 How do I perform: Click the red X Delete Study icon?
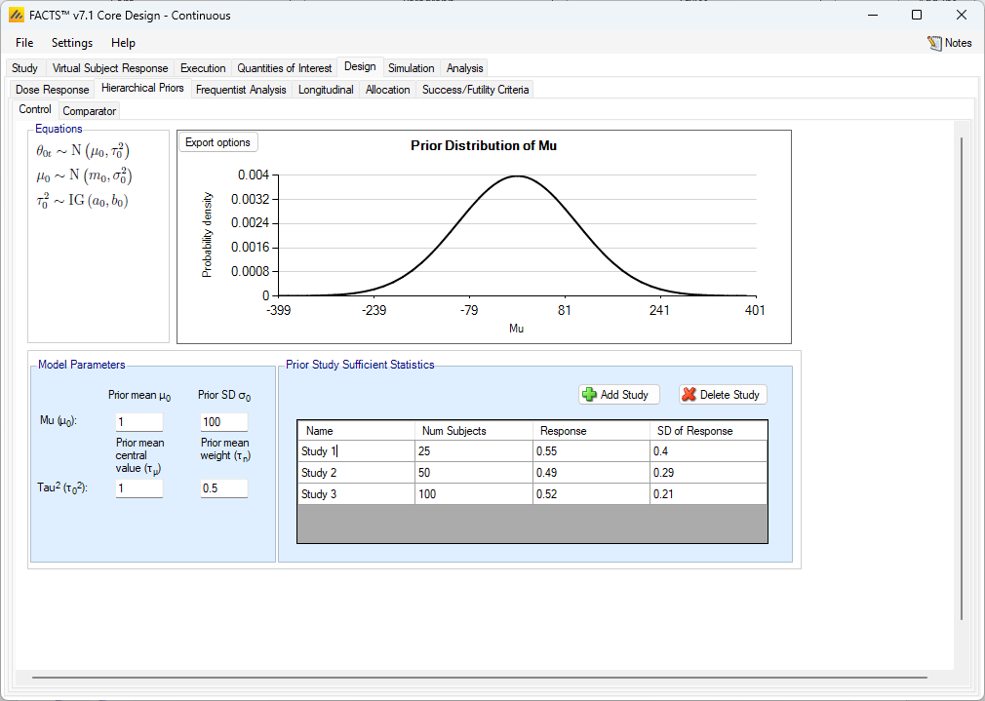coord(689,395)
